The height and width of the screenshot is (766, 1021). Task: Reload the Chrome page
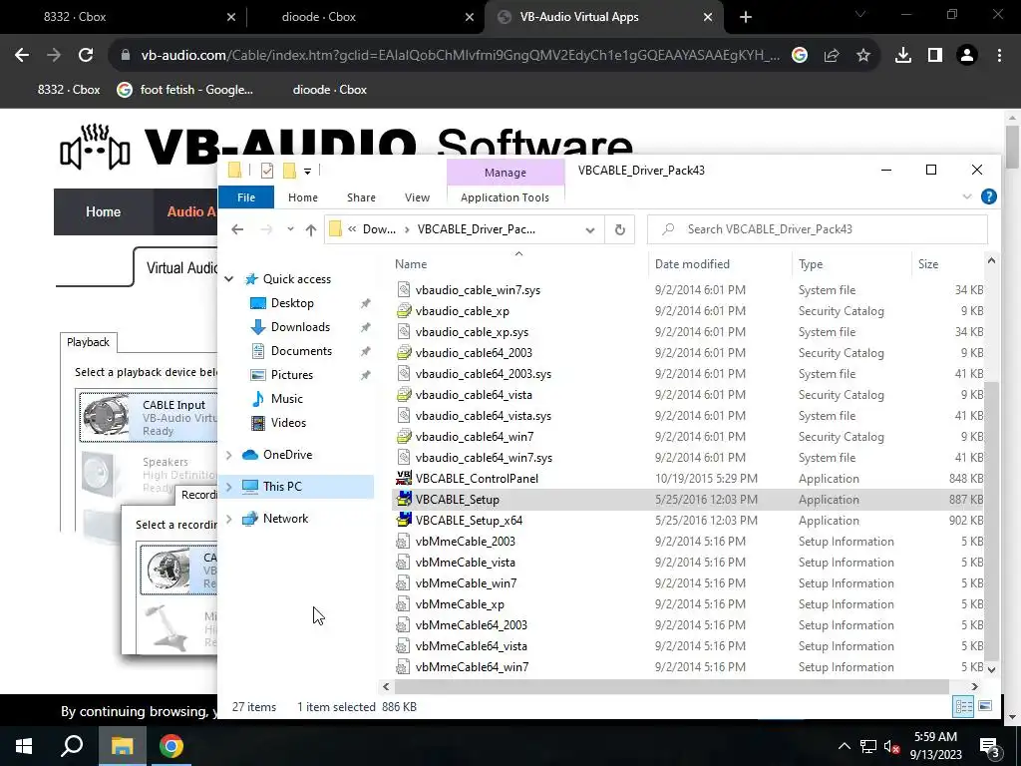click(x=86, y=56)
